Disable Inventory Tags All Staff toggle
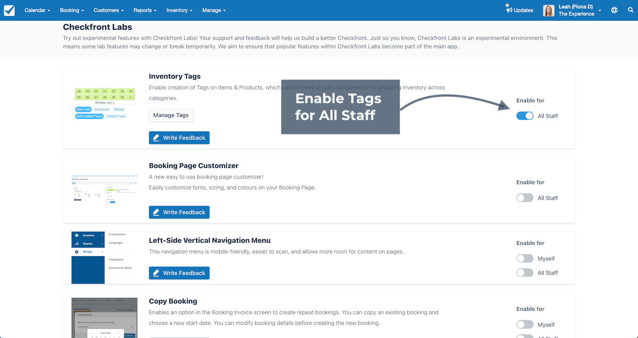The height and width of the screenshot is (338, 638). [525, 116]
